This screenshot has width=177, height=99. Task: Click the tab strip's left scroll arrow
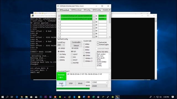coord(57,10)
